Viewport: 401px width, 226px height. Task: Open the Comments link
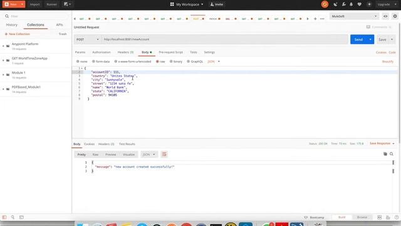[x=379, y=27]
